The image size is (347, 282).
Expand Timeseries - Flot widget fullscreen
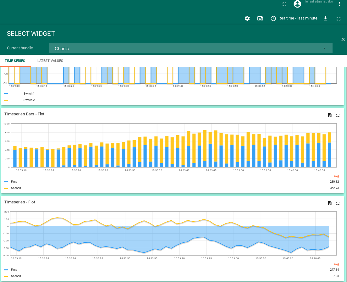338,203
